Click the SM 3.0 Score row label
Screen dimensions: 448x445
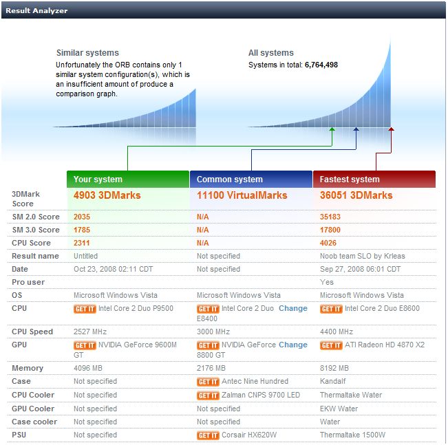tap(36, 230)
